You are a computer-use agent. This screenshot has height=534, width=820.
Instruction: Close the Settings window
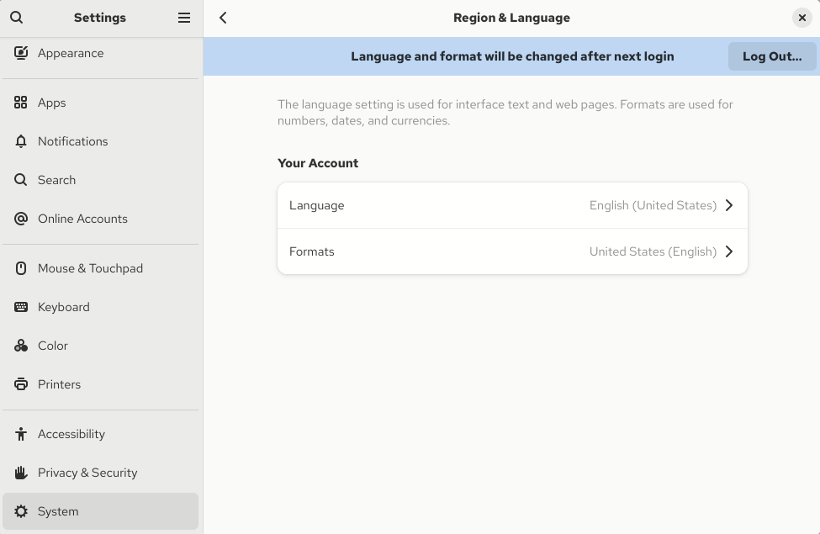point(801,18)
